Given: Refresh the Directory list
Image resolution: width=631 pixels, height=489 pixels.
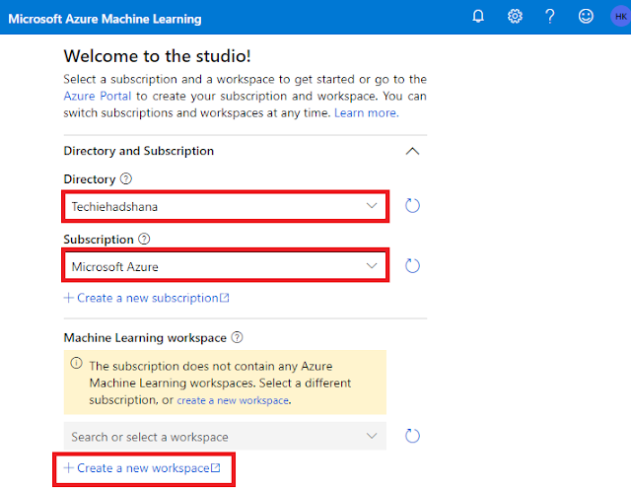Looking at the screenshot, I should point(412,206).
